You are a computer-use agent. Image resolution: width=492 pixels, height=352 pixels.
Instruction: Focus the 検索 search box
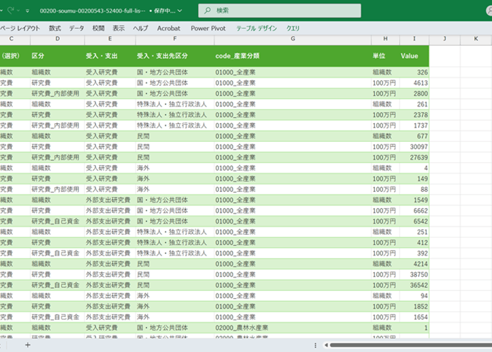coord(280,11)
